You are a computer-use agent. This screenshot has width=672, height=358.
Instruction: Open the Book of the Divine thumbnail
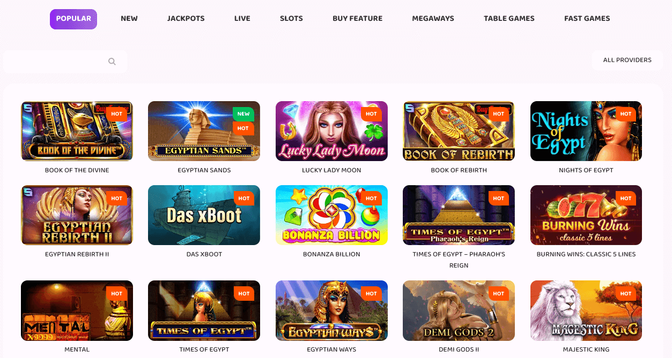tap(77, 131)
